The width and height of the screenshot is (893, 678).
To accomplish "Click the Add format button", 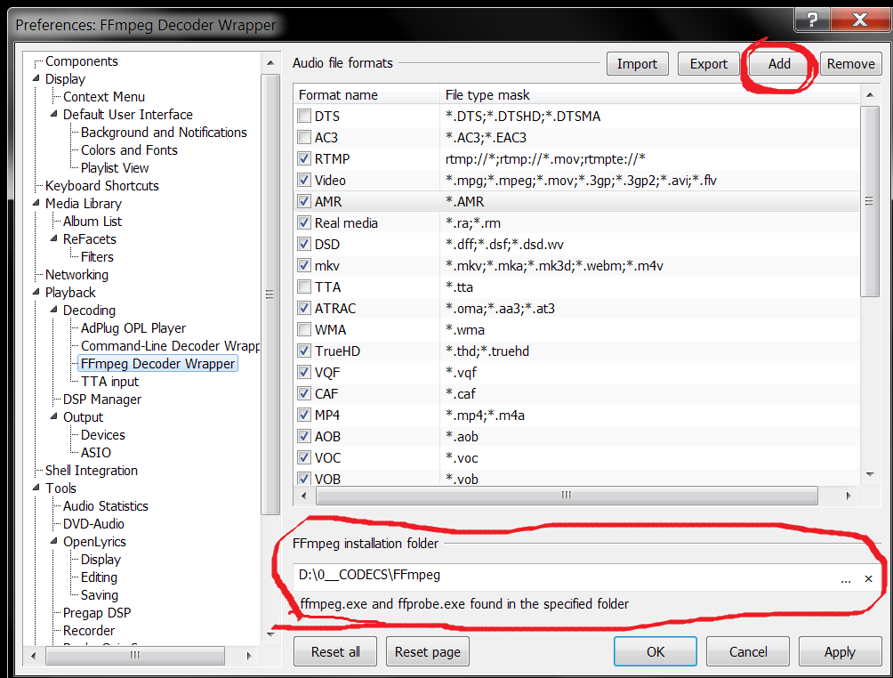I will (x=779, y=64).
